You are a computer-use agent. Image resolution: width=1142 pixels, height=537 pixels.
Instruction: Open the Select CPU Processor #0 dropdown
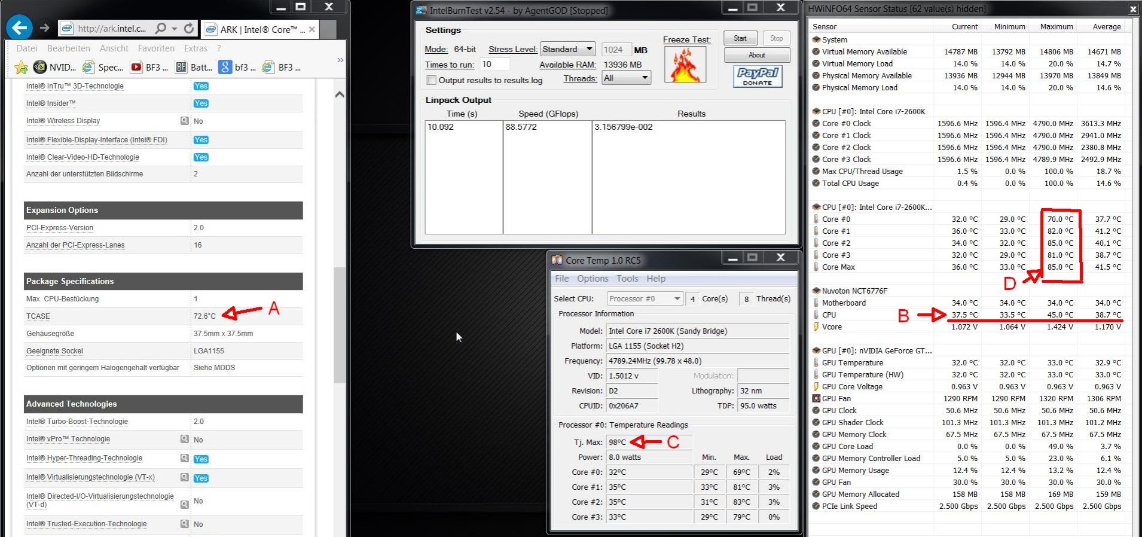(x=645, y=298)
